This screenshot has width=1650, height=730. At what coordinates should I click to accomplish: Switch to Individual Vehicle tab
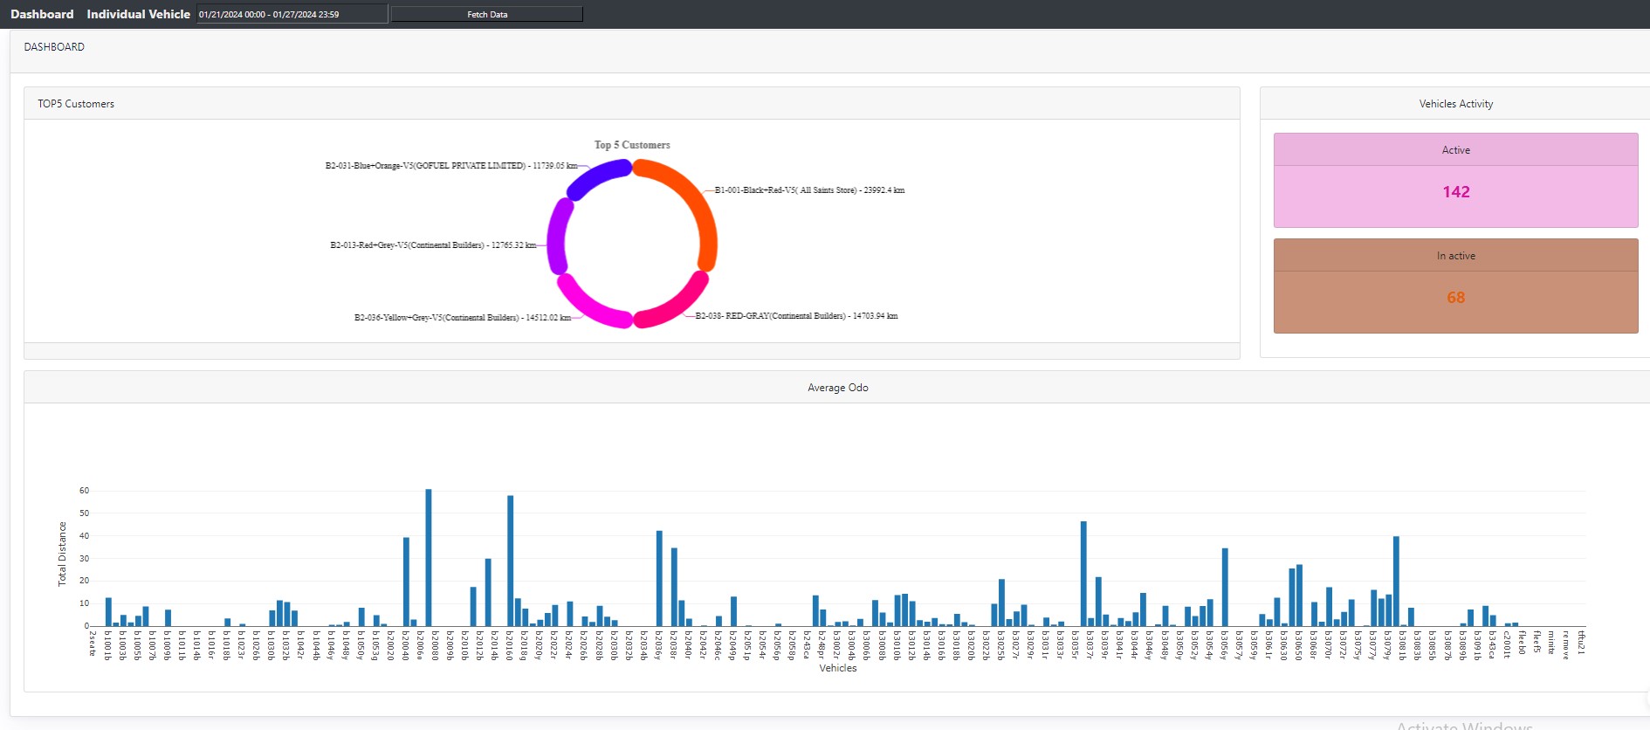pos(138,14)
